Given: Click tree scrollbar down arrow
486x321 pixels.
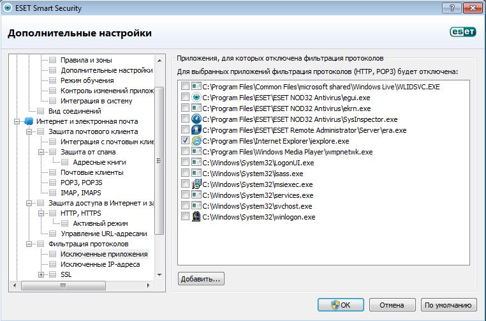Looking at the screenshot, I should tap(159, 274).
